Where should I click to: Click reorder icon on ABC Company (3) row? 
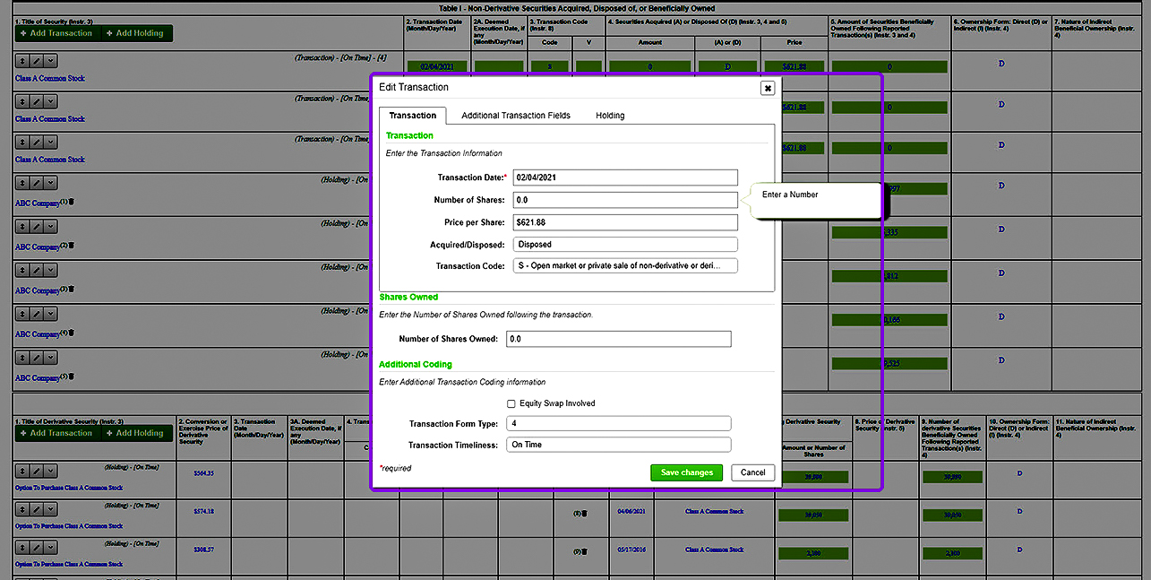coord(22,271)
